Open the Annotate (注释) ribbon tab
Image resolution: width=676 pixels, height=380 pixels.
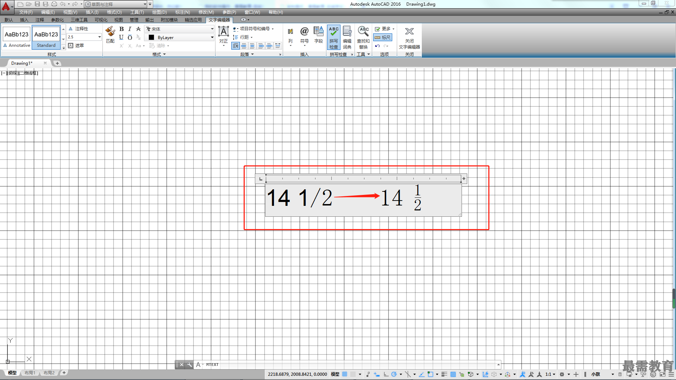click(x=40, y=20)
